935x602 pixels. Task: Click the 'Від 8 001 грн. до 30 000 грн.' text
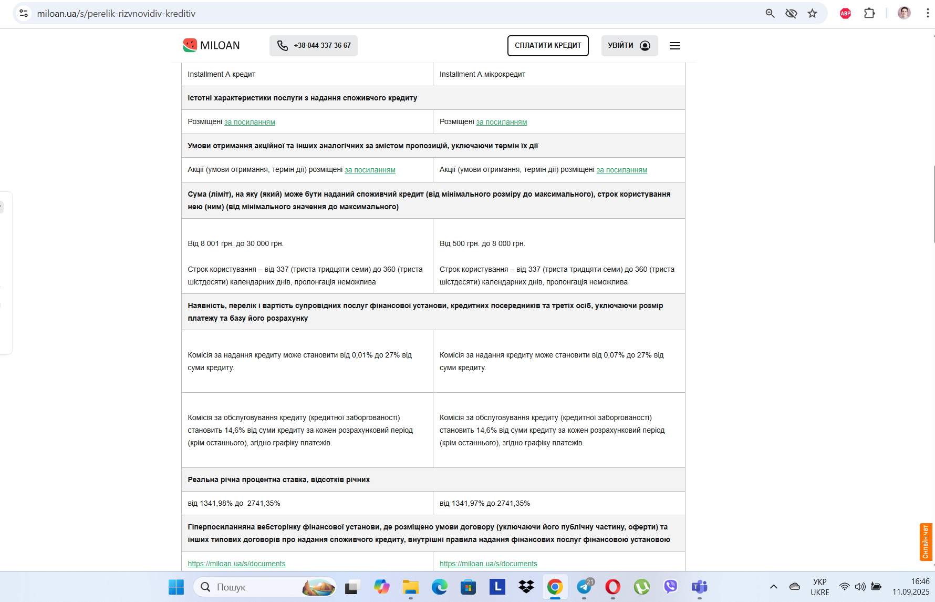point(235,244)
